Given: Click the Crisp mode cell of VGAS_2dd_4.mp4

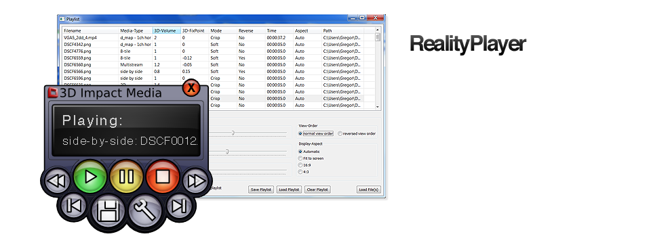Looking at the screenshot, I should pyautogui.click(x=223, y=37).
